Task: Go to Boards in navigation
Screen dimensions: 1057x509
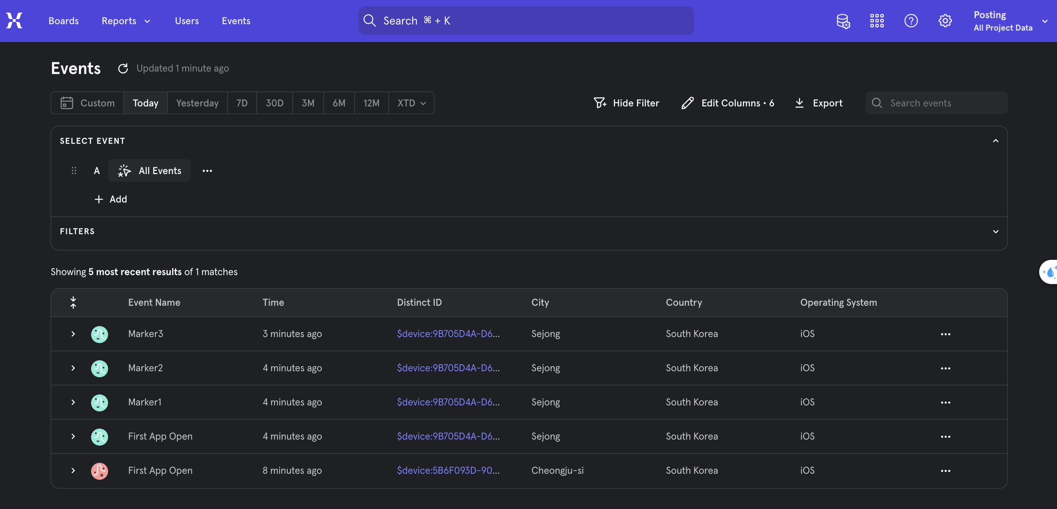Action: pyautogui.click(x=63, y=21)
